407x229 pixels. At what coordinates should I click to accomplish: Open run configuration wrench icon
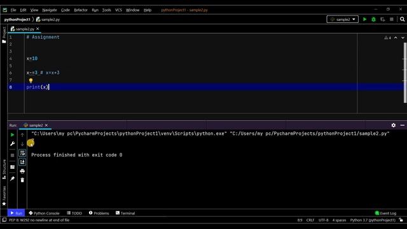coord(12,144)
